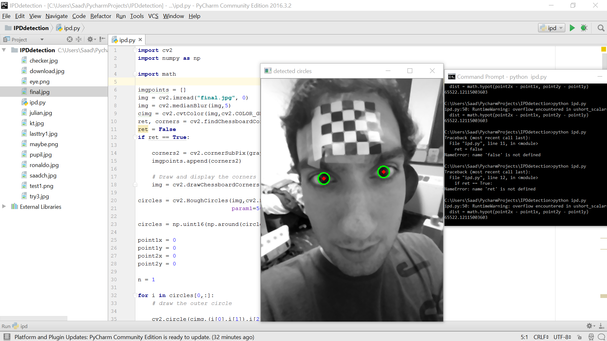This screenshot has width=607, height=341.
Task: Collapse all in Project panel
Action: (x=79, y=39)
